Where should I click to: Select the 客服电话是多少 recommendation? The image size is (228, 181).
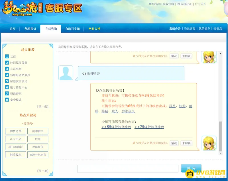click(20, 75)
